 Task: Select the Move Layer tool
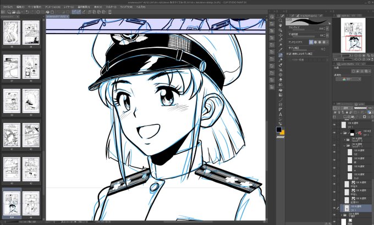pos(280,35)
